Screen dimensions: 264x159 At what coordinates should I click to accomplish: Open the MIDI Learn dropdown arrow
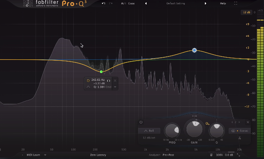[45, 155]
